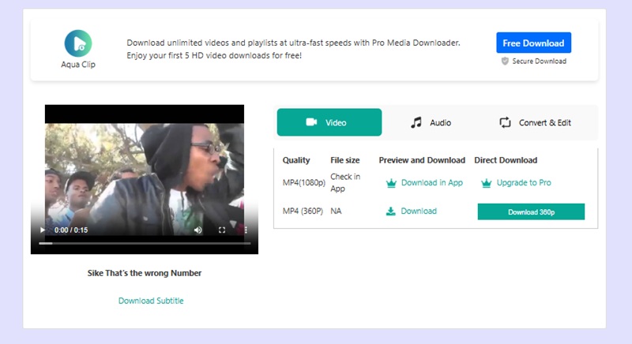Click the video camera icon in Video tab
This screenshot has width=632, height=344.
[x=311, y=122]
